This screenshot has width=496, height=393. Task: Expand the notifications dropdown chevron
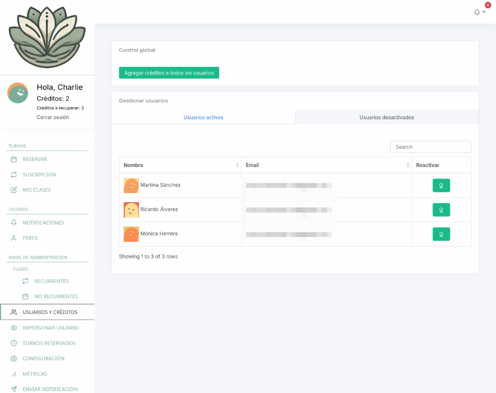[x=484, y=12]
